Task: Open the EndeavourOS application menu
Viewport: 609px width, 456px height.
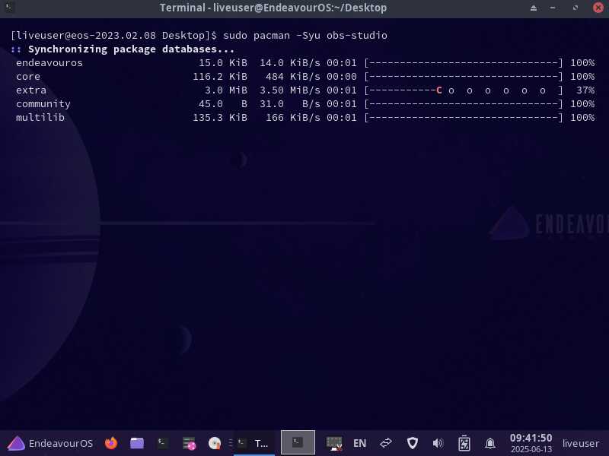Action: pyautogui.click(x=50, y=443)
